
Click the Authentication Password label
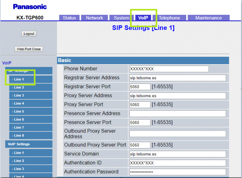[x=91, y=172]
